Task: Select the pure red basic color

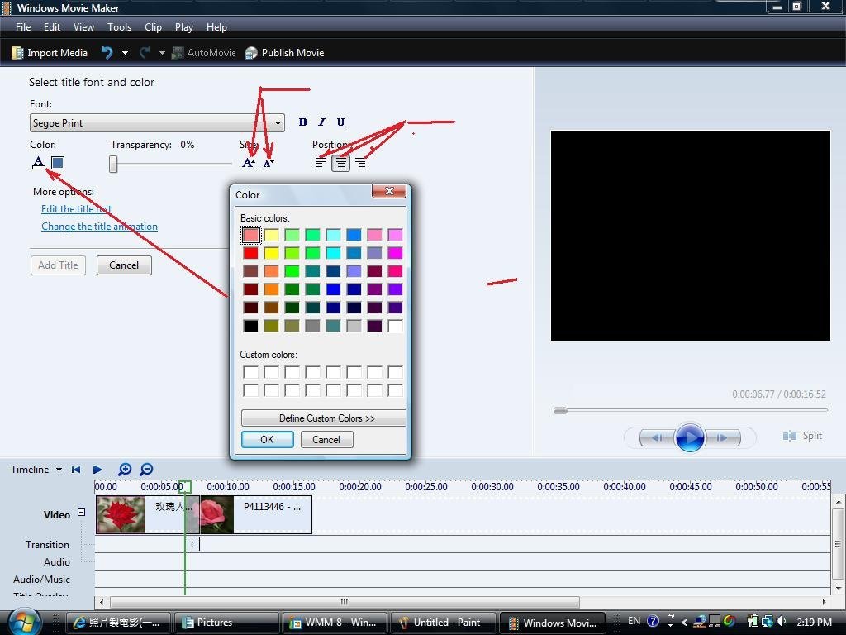Action: pos(250,253)
